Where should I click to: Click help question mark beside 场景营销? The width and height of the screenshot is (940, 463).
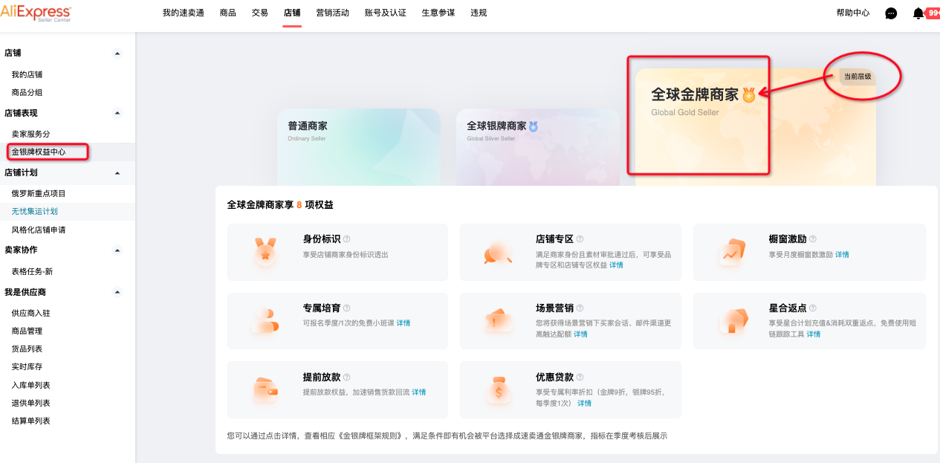tap(580, 308)
